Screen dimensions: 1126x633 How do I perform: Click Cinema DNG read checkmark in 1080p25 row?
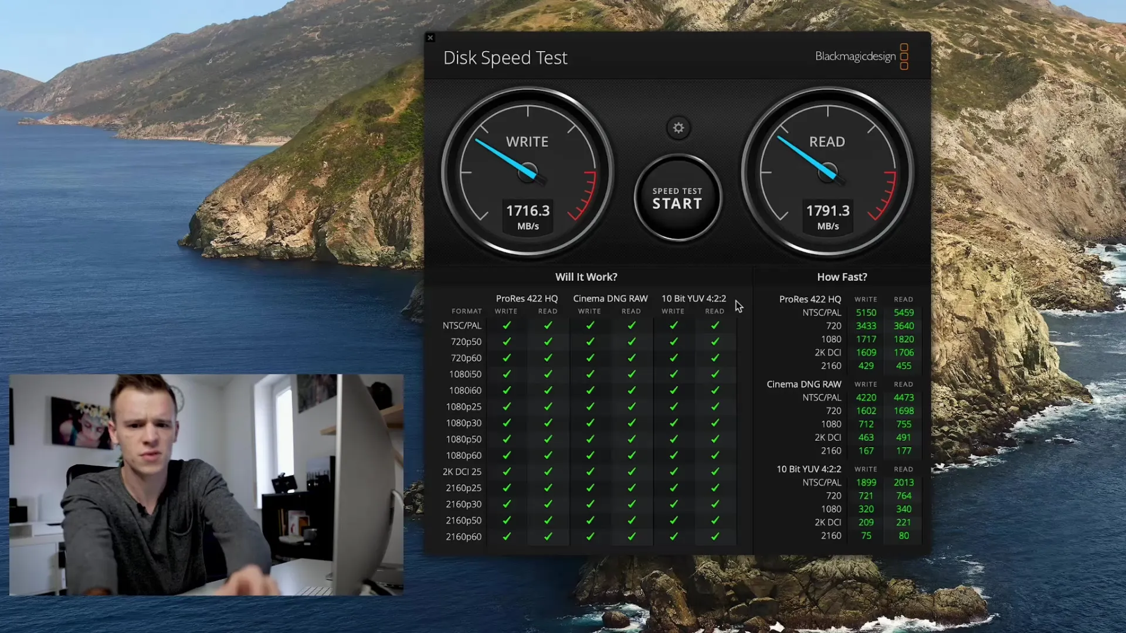coord(632,407)
